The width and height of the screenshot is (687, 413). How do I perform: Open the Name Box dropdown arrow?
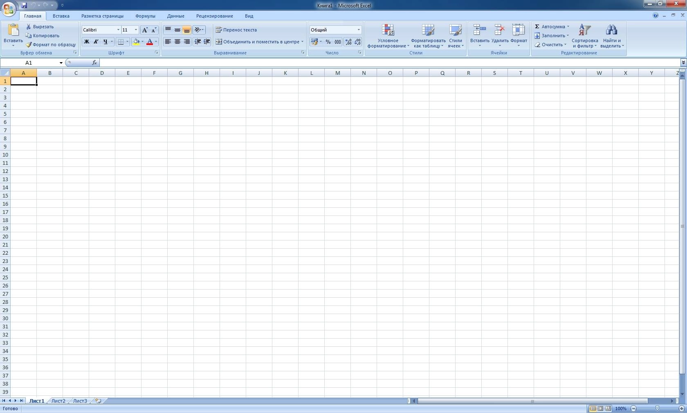coord(61,63)
